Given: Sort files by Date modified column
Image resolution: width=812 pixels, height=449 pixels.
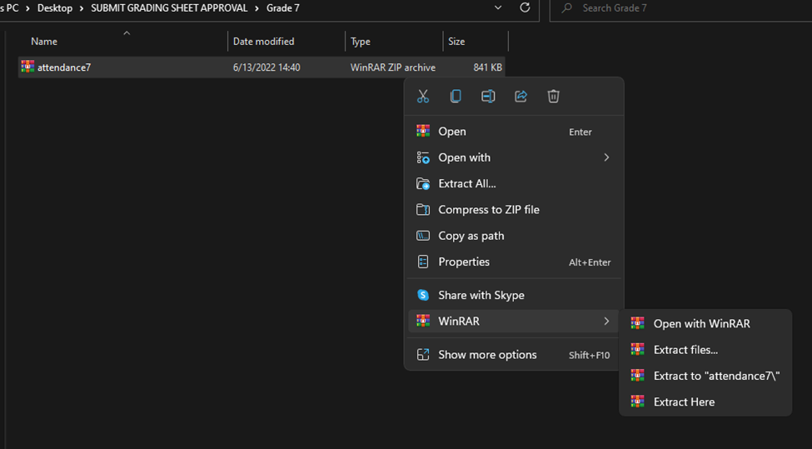Looking at the screenshot, I should point(263,42).
